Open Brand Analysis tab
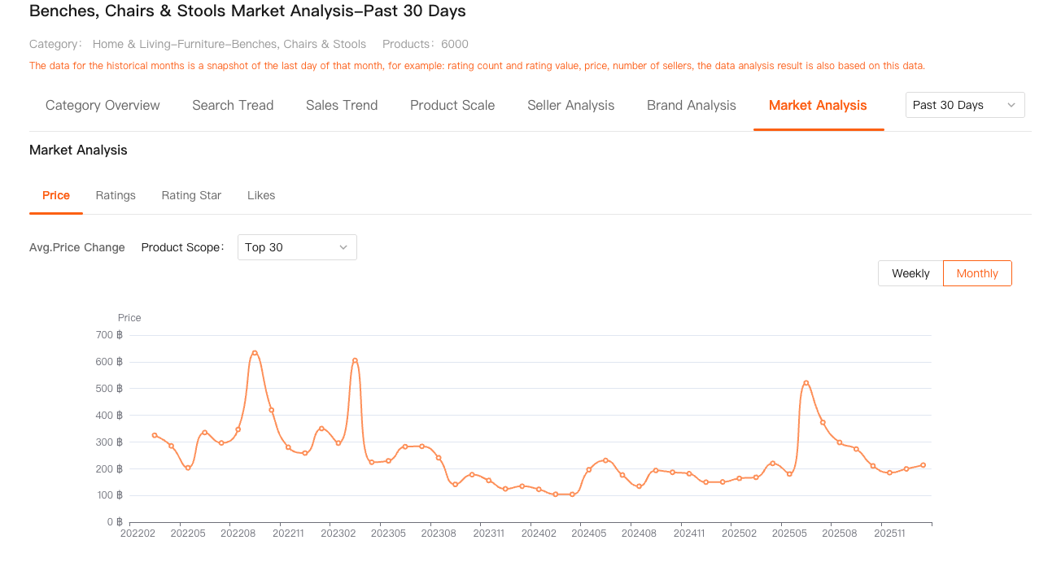Screen dimensions: 1061x575 click(691, 106)
